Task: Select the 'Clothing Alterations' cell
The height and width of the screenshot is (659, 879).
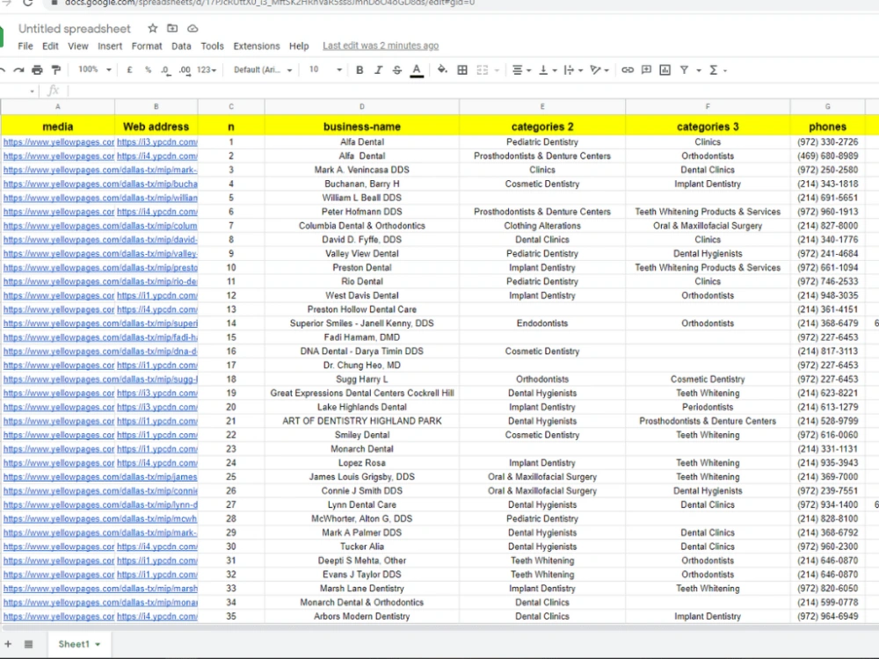Action: click(x=542, y=226)
